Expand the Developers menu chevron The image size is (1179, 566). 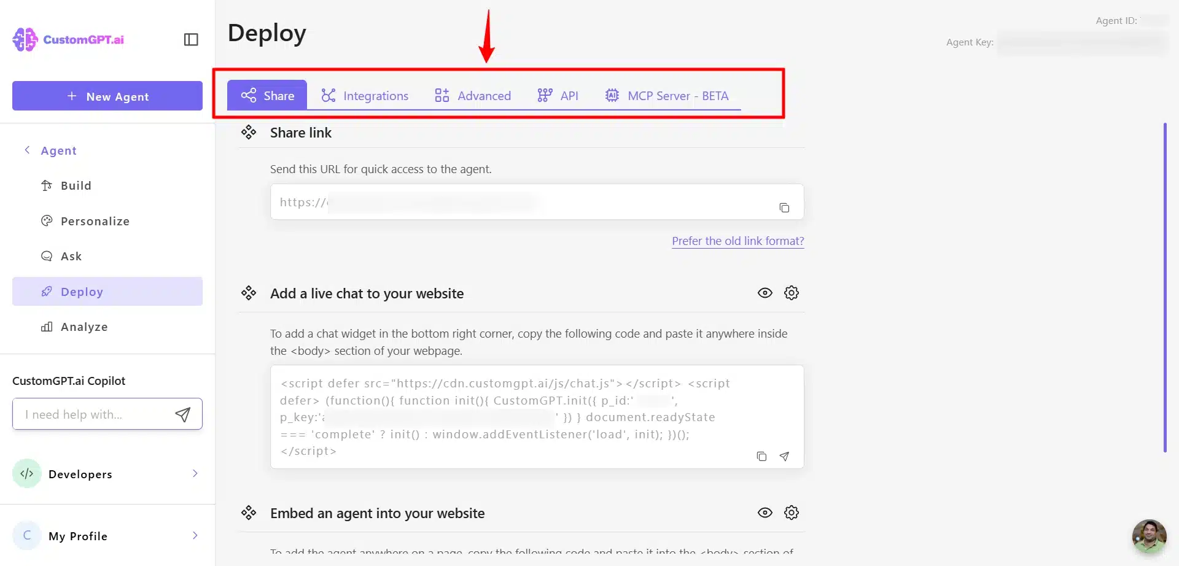pyautogui.click(x=195, y=473)
